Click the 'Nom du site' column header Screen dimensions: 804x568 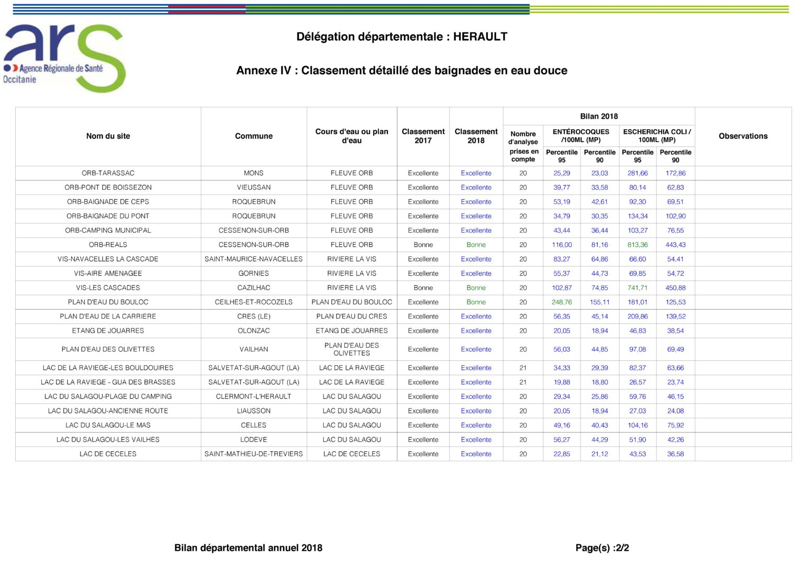click(x=108, y=136)
